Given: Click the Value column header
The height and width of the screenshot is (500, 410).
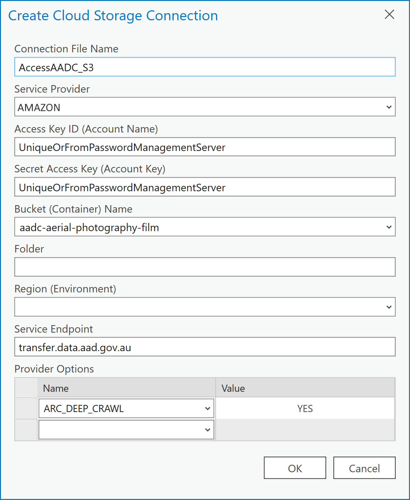Looking at the screenshot, I should (x=305, y=388).
